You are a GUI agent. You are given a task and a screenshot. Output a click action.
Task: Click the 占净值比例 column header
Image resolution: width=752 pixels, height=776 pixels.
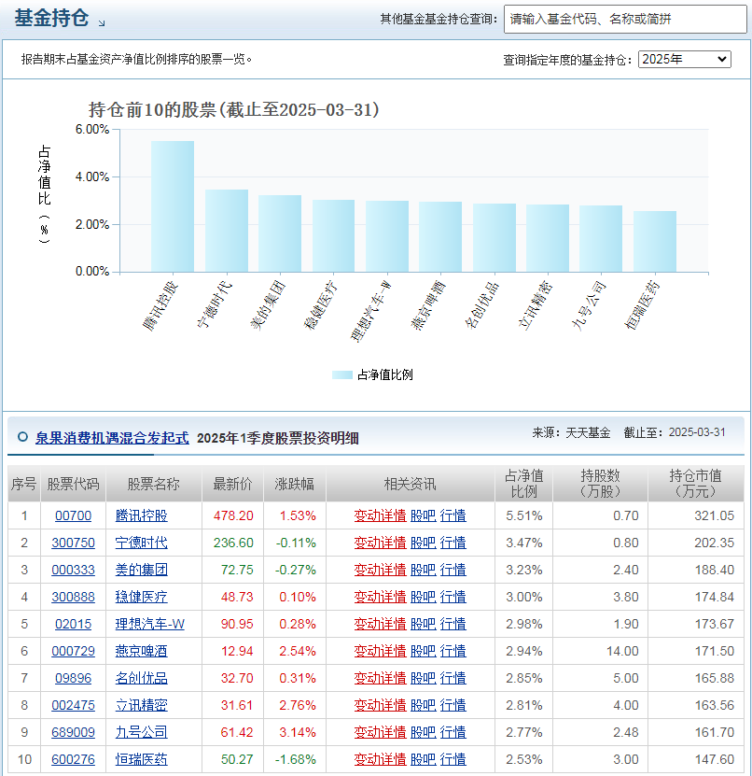pos(524,484)
